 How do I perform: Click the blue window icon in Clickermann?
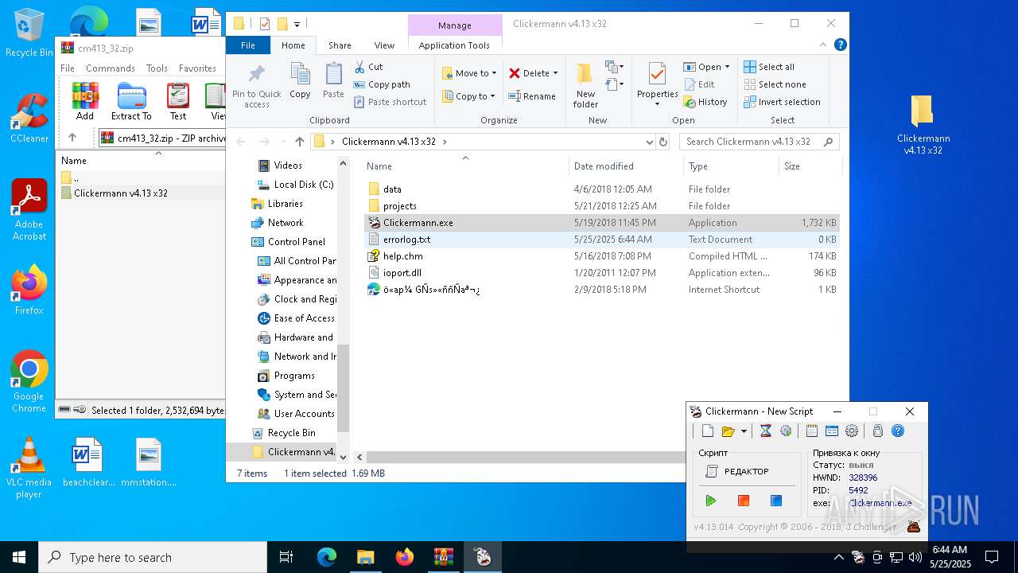[832, 431]
